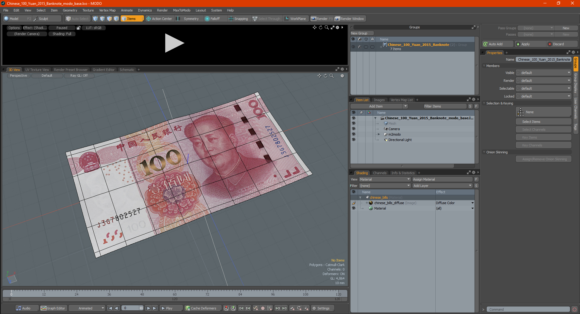This screenshot has height=314, width=580.
Task: Switch to the Channels tab
Action: pos(380,173)
